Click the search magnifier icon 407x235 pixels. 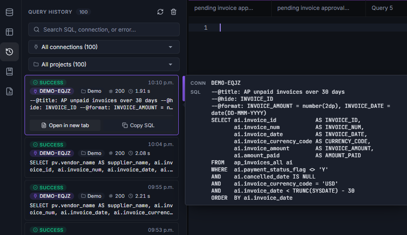[37, 30]
